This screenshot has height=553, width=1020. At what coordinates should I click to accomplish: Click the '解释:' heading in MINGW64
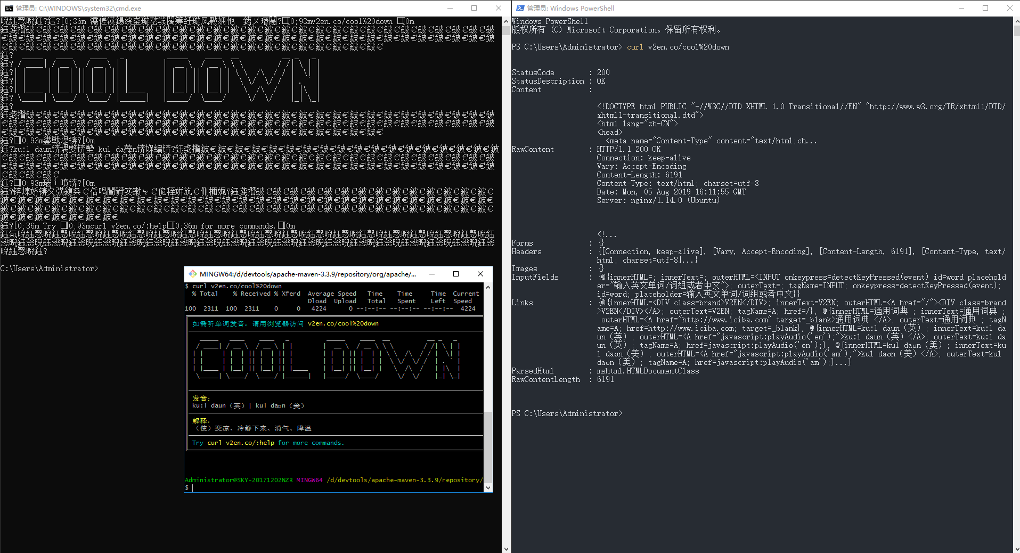[x=201, y=420]
